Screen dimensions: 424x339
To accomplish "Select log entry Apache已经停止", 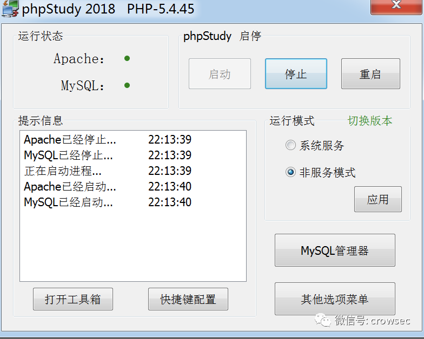I will (x=133, y=139).
